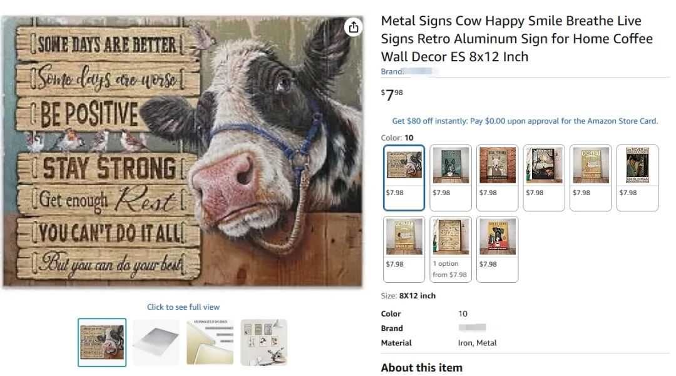Click the main cow sign product image

tap(183, 151)
